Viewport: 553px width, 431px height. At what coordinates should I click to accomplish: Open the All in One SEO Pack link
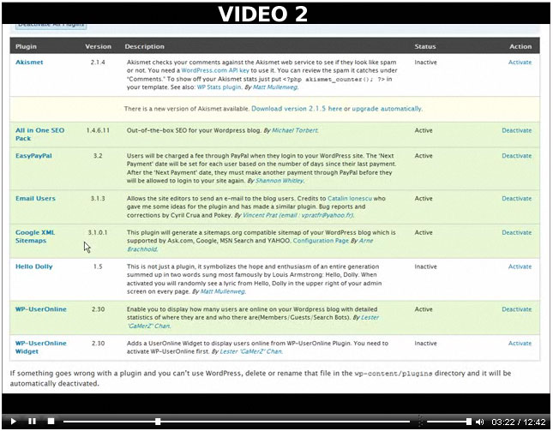(x=39, y=135)
